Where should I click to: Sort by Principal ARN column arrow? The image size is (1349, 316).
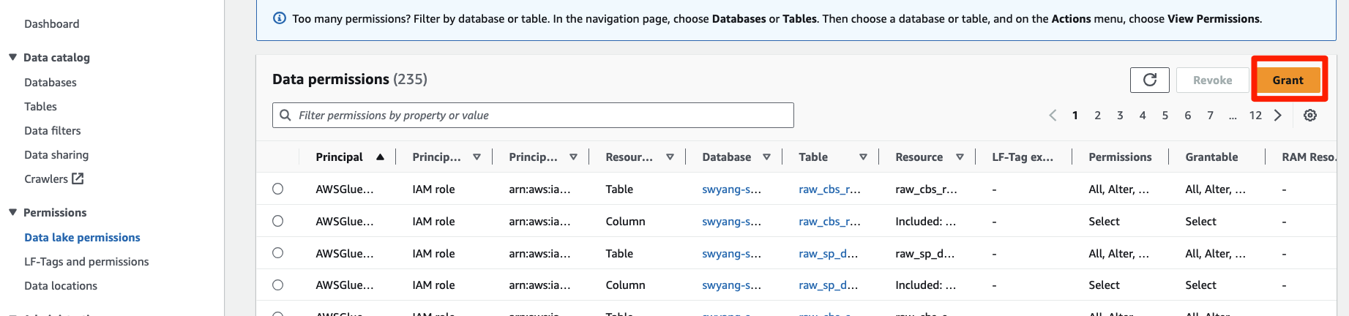tap(573, 157)
